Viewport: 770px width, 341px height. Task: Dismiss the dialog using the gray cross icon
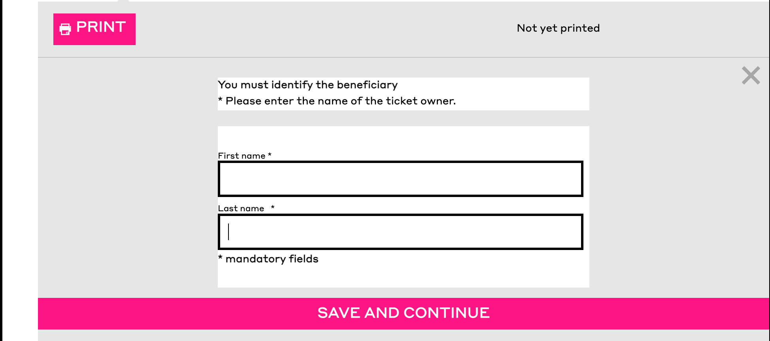[x=751, y=75]
